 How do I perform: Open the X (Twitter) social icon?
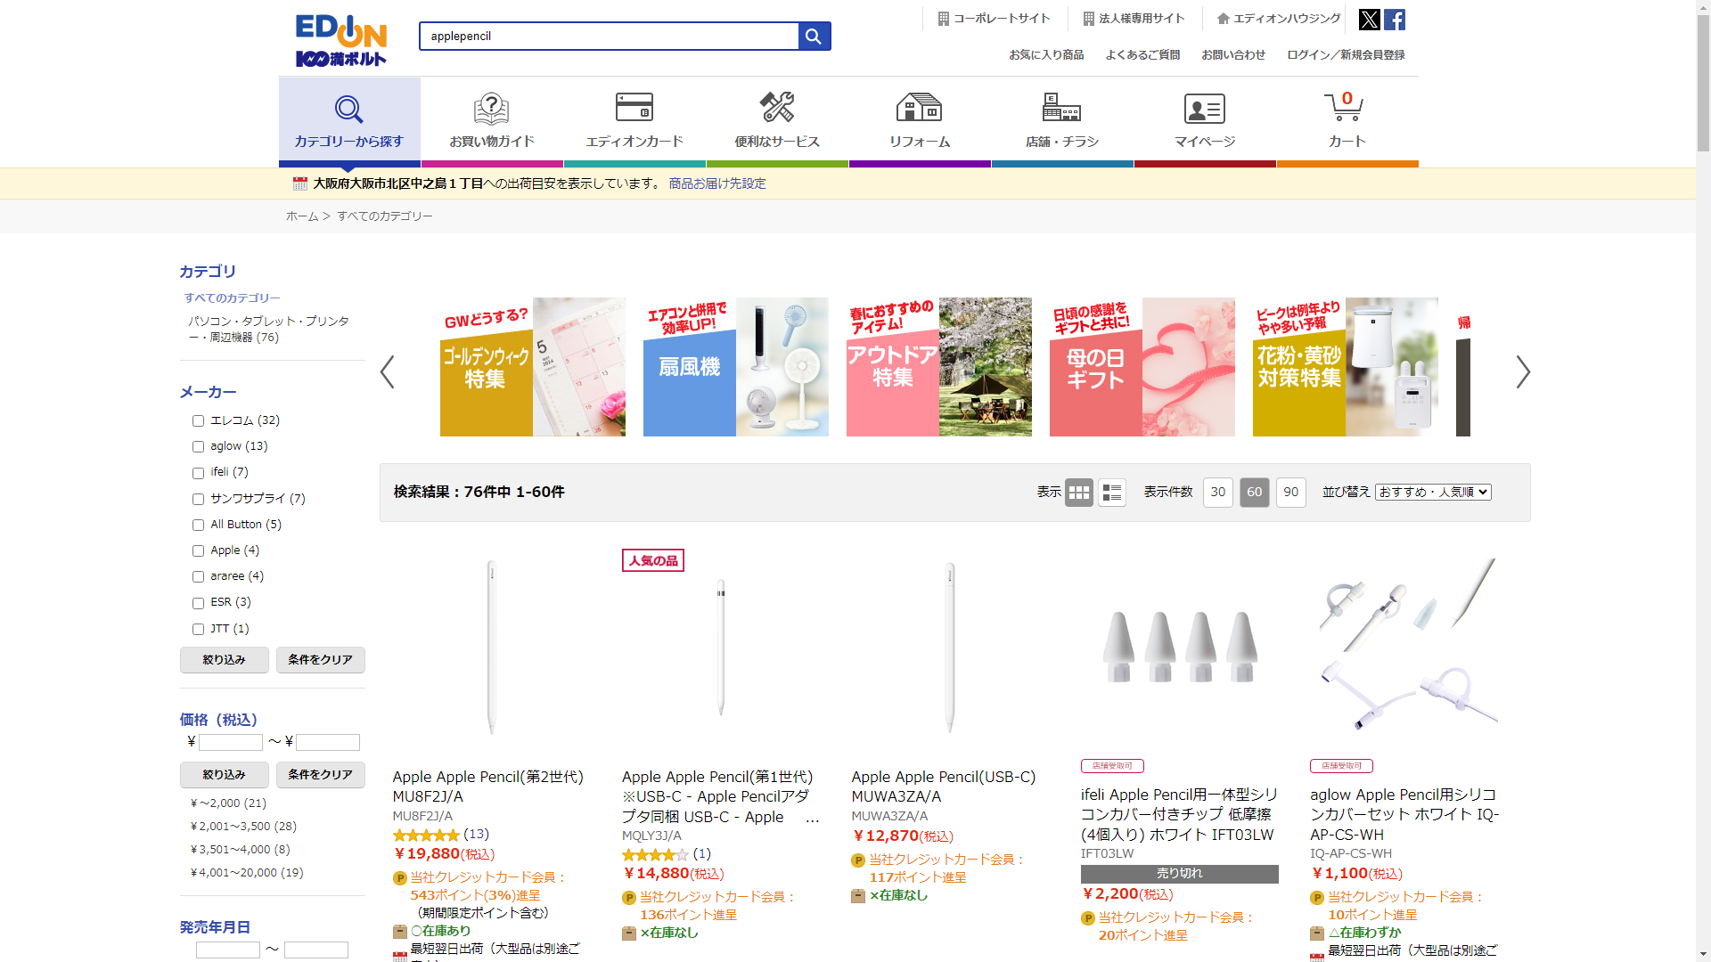coord(1369,20)
